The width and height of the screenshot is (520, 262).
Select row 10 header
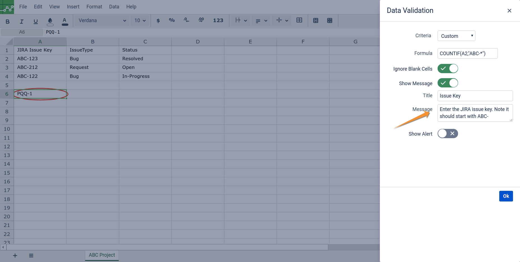7,129
